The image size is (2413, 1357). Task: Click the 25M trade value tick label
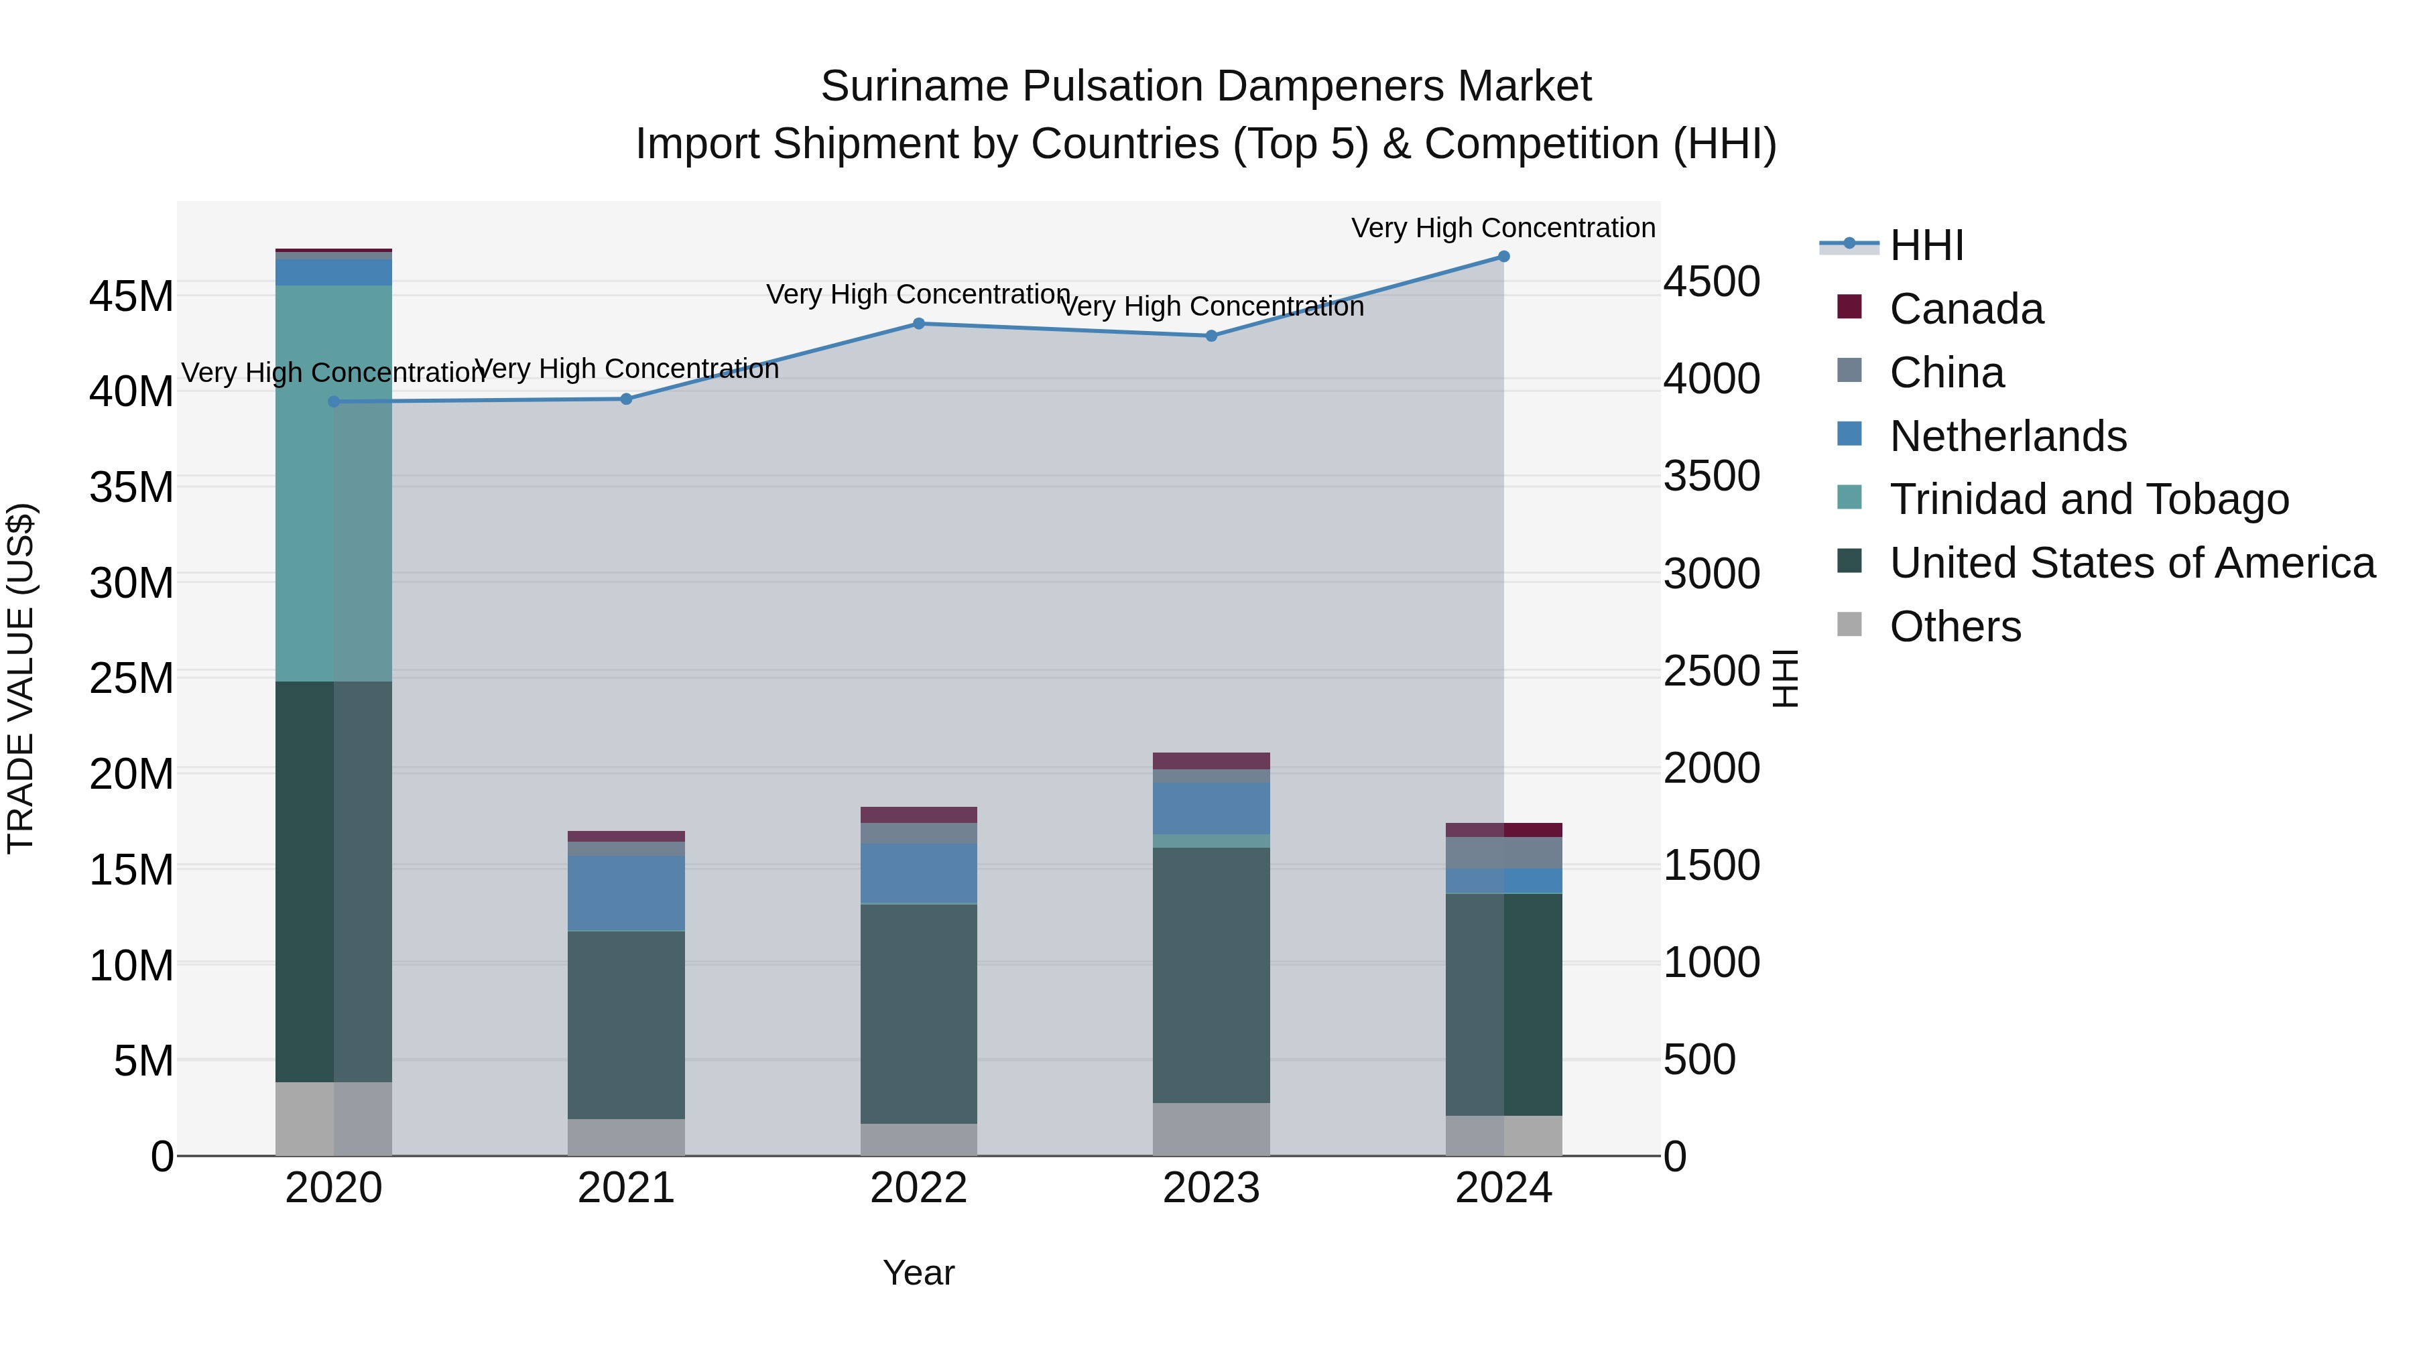[x=131, y=678]
